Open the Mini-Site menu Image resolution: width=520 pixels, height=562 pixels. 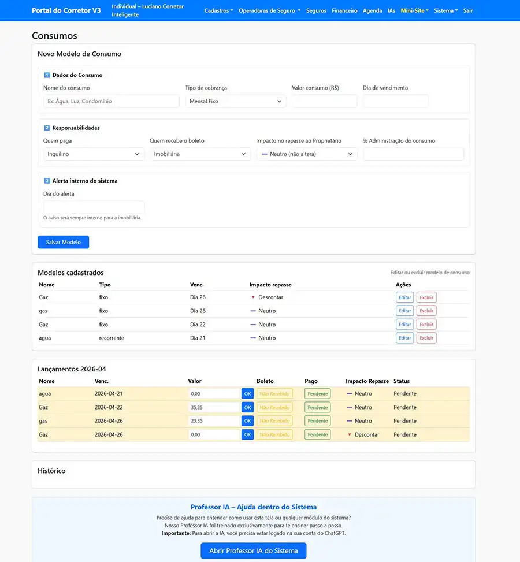414,10
